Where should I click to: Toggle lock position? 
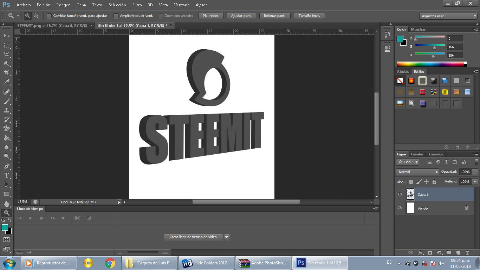[426, 182]
